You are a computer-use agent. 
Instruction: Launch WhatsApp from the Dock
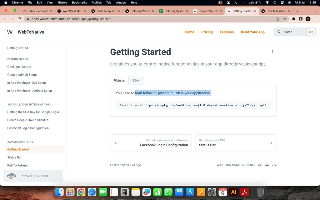coord(168,192)
